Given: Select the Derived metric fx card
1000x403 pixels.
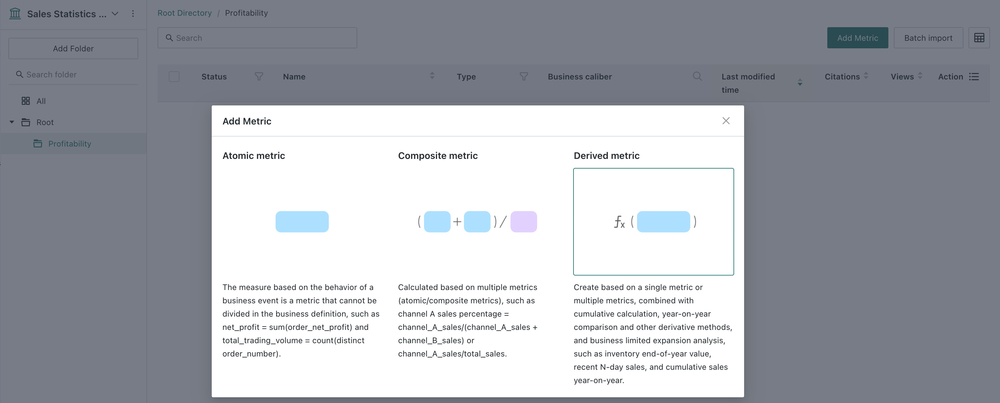Looking at the screenshot, I should [x=653, y=221].
